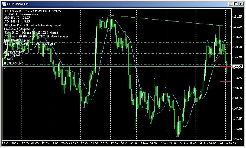This screenshot has height=148, width=246.
Task: Click the '2 Nov 20:00' time axis label
Action: pyautogui.click(x=168, y=143)
